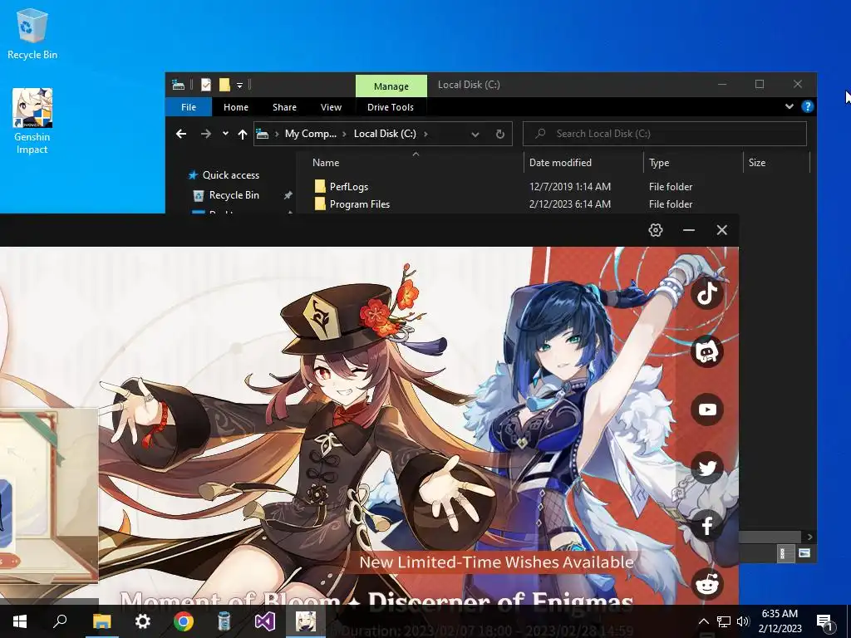Select the PerfLogs folder

point(348,187)
